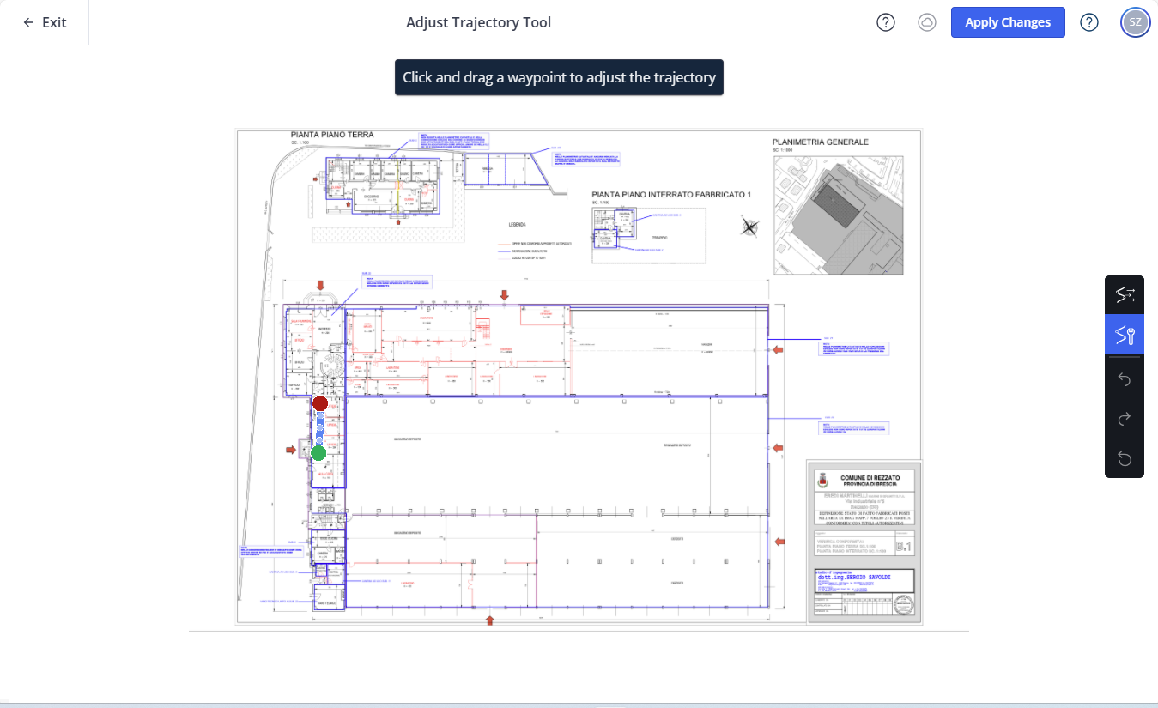Click the blue waypoint nearest the red marker

pyautogui.click(x=320, y=416)
